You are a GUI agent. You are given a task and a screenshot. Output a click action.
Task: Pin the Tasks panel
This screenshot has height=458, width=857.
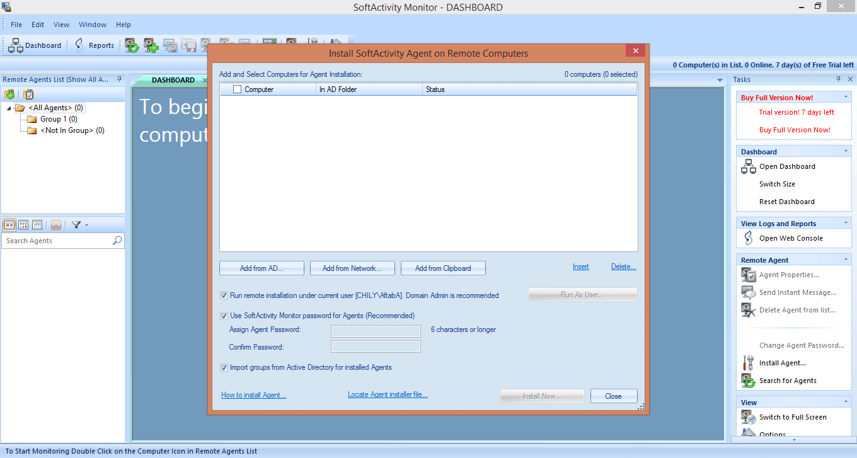[838, 79]
